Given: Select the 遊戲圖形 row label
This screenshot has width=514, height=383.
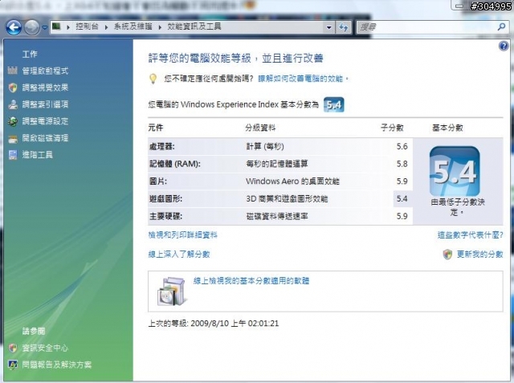Looking at the screenshot, I should click(165, 198).
